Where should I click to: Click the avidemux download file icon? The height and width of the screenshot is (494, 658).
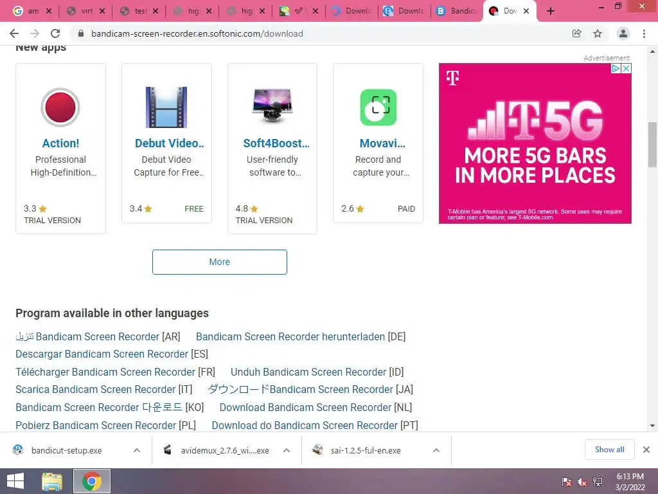click(x=168, y=450)
